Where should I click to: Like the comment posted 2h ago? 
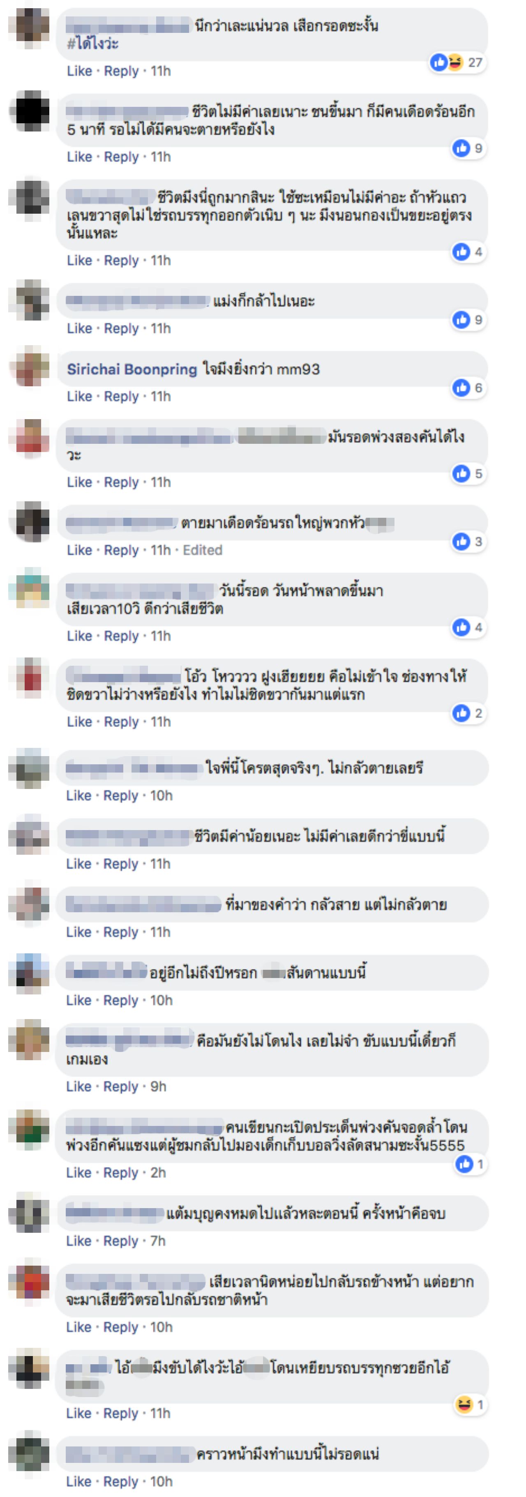coord(79,1172)
